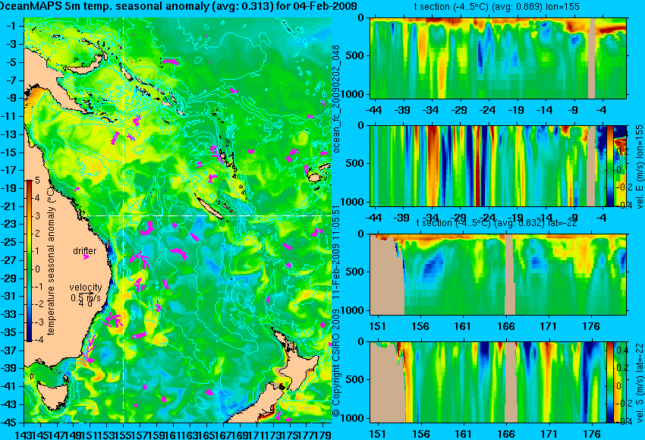This screenshot has width=645, height=440.
Task: Click latitude label -45 on main map axis
Action: tap(9, 423)
